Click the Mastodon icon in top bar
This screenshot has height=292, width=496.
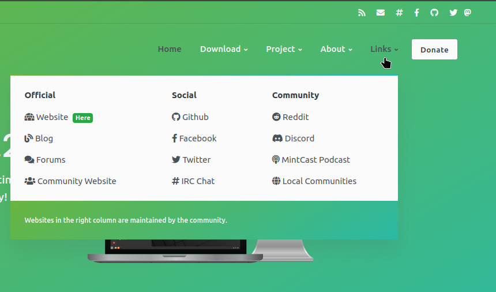(468, 13)
